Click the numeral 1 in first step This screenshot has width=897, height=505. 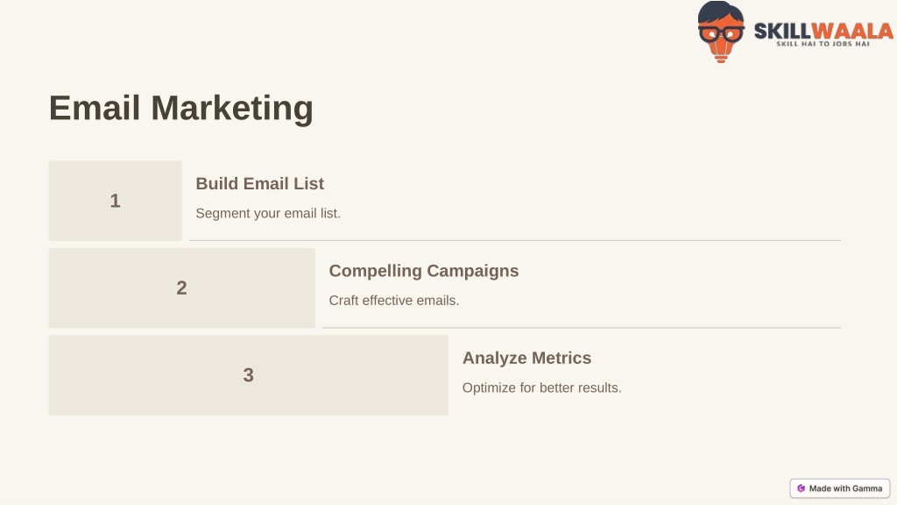point(115,201)
